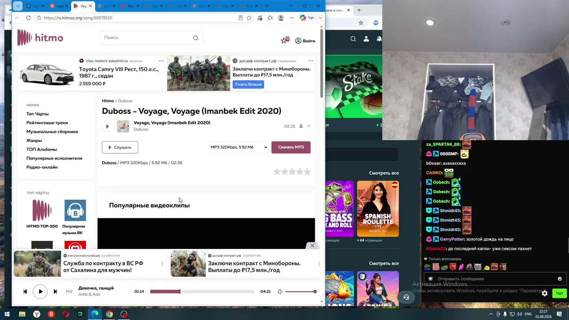569x320 pixels.
Task: Open the tab list chevron in Edge
Action: click(x=17, y=6)
